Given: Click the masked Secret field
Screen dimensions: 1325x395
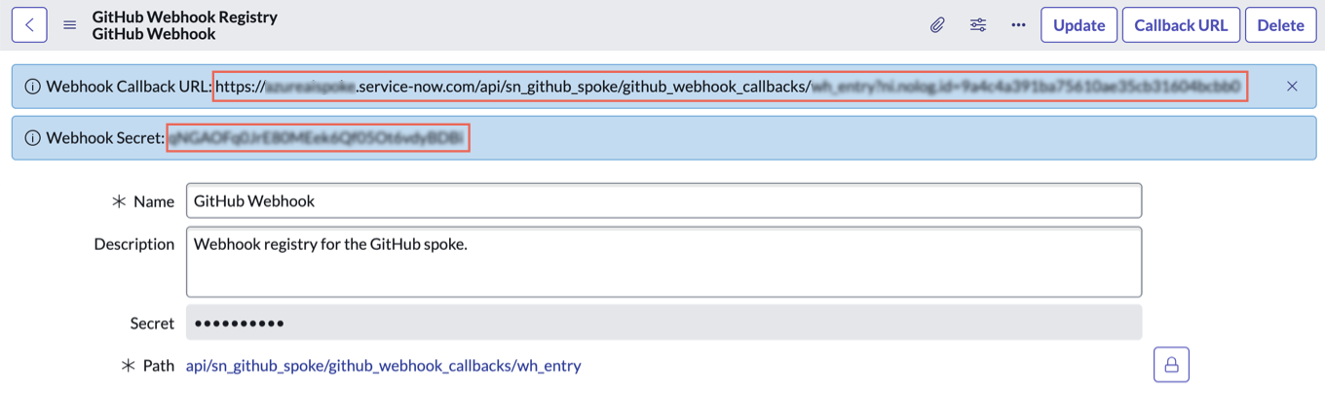Looking at the screenshot, I should point(663,323).
